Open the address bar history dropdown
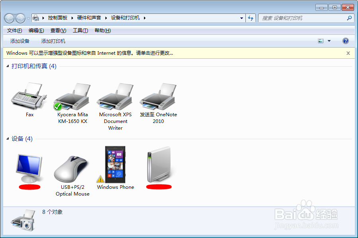The width and height of the screenshot is (358, 238). 241,18
